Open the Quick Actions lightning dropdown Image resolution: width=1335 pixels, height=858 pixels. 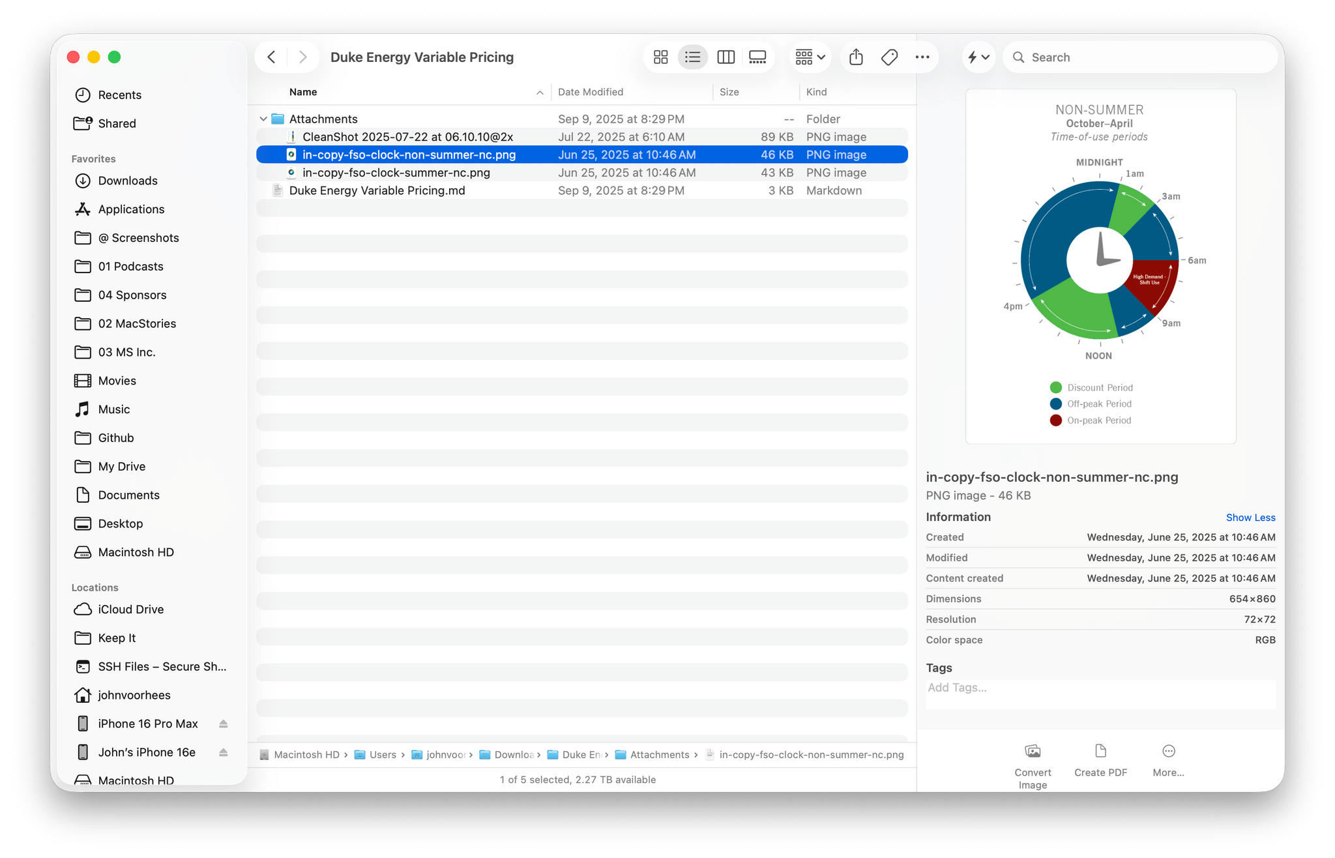(978, 57)
